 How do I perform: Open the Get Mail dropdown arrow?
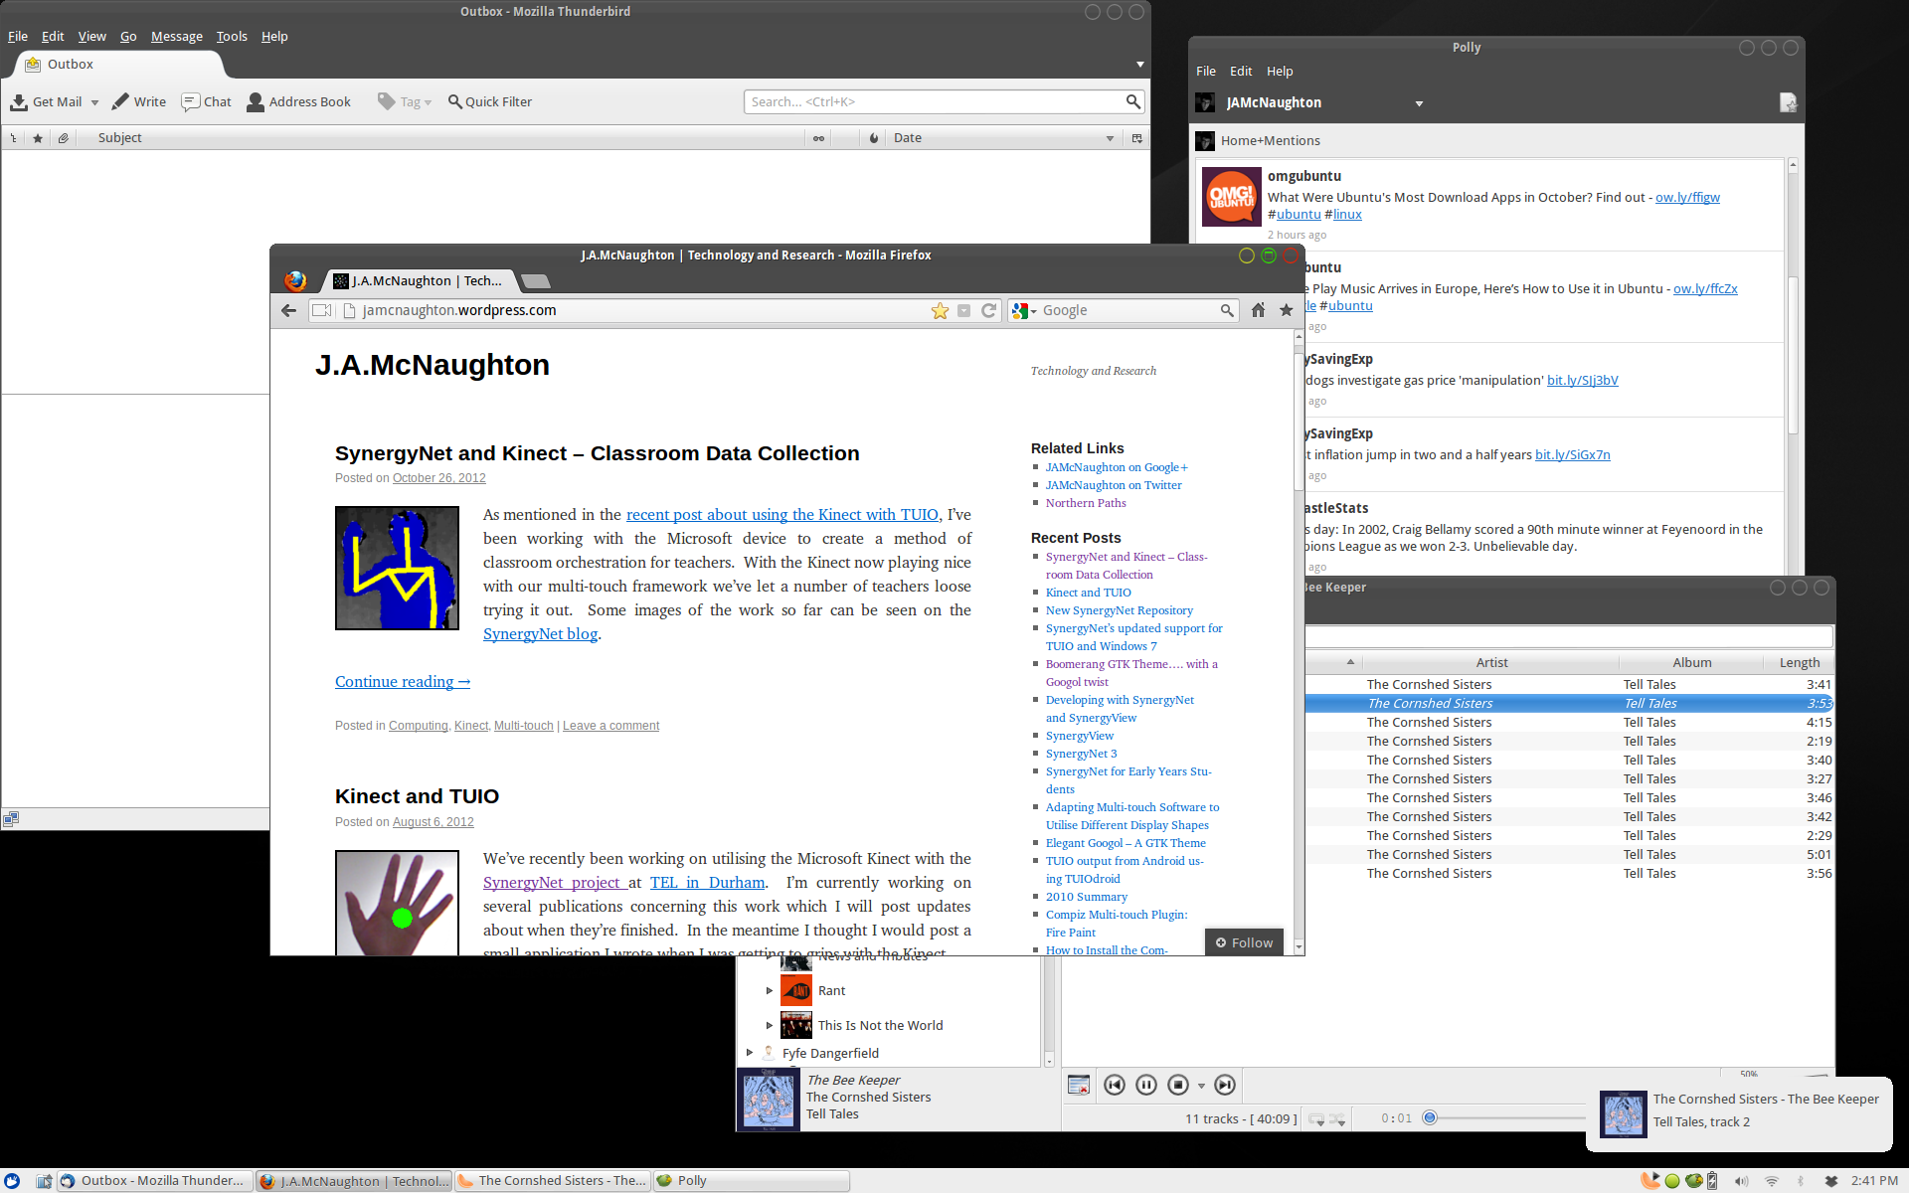(94, 102)
